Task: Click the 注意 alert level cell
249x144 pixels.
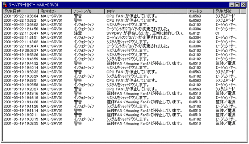Action: (78, 33)
